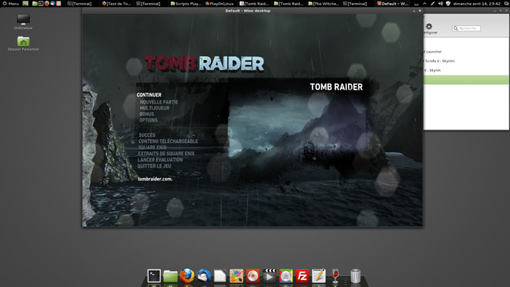Viewport: 510px width, 287px height.
Task: Select MULTIJOUEUR in game menu
Action: click(x=154, y=108)
